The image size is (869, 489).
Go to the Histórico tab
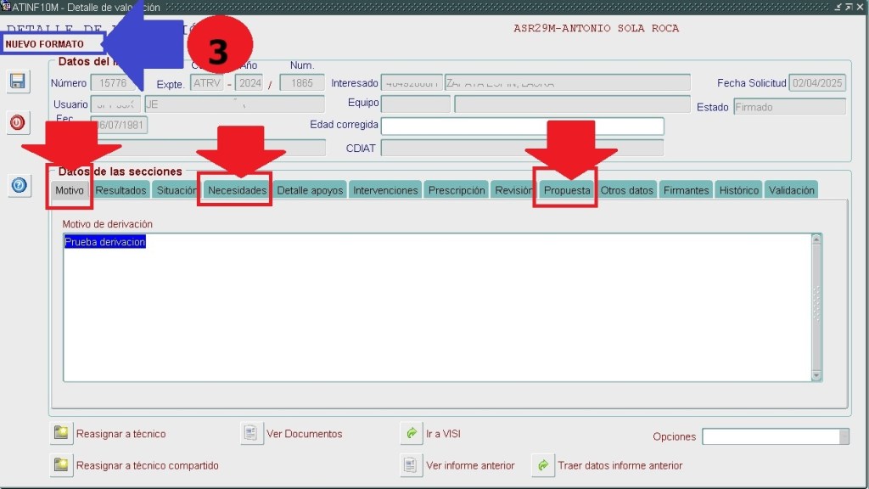[738, 190]
